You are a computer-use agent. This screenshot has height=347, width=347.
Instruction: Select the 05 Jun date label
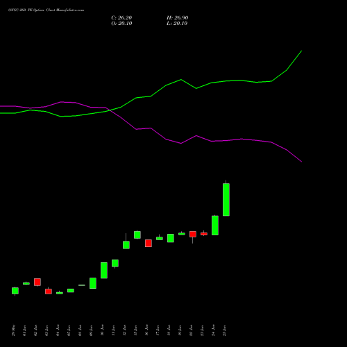pos(69,330)
